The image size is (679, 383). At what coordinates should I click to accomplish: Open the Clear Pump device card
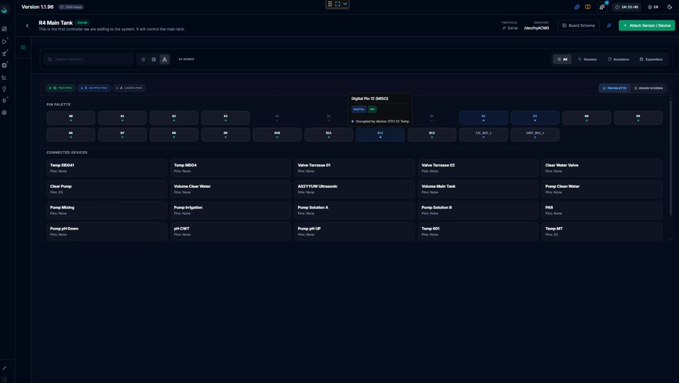click(107, 189)
